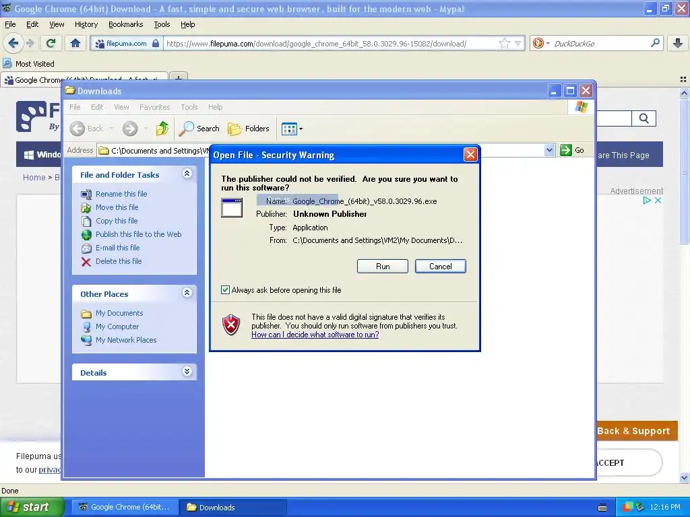Click the browser Home button

pos(75,43)
